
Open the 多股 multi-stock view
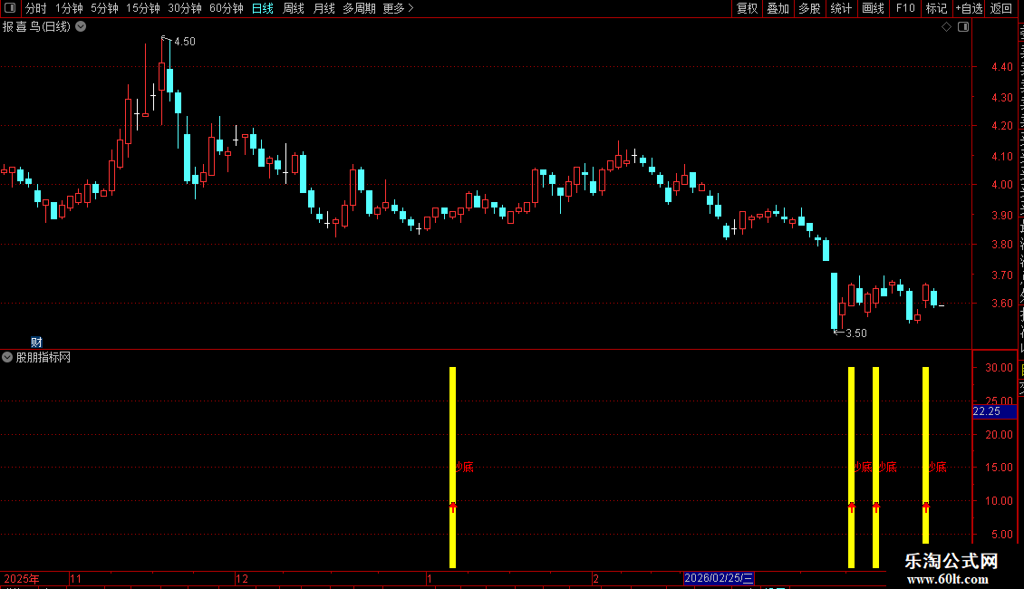(x=810, y=8)
